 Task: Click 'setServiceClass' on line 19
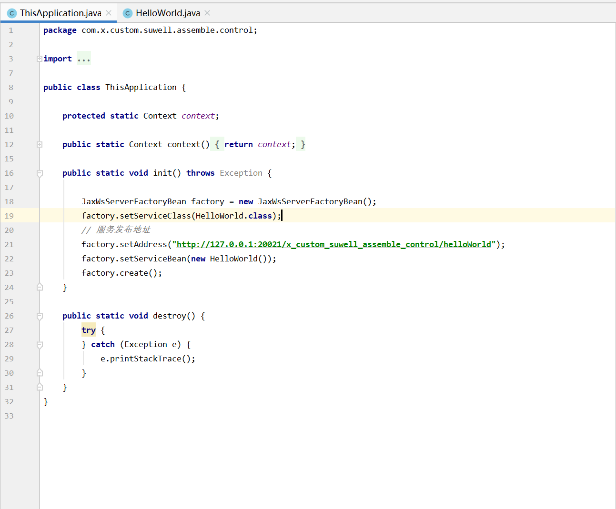155,216
